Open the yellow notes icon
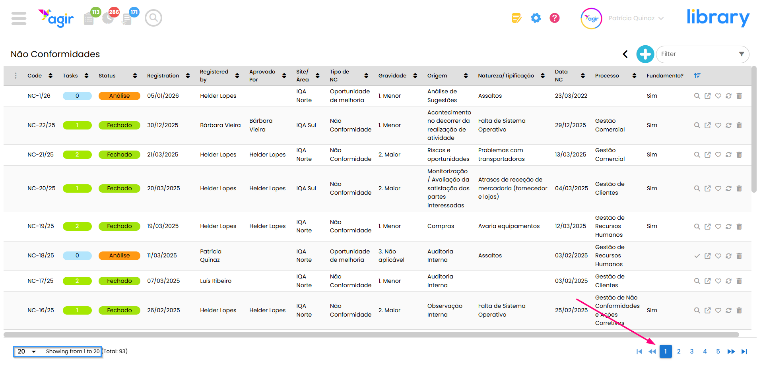761x373 pixels. pyautogui.click(x=516, y=18)
